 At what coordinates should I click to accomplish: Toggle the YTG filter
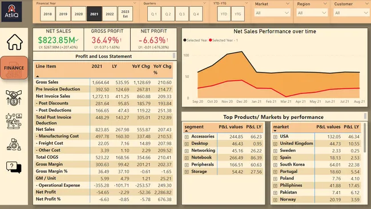238,14
